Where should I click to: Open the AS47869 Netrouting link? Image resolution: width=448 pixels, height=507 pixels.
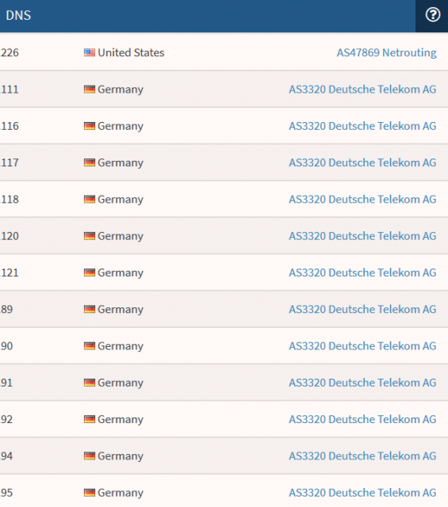tap(386, 52)
